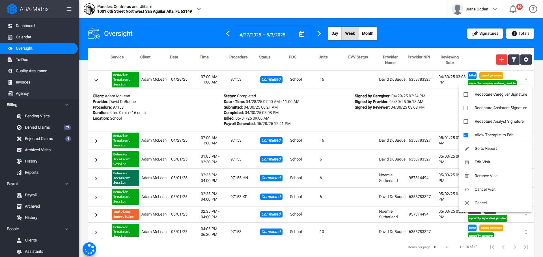Open table settings gear icon
543x257 pixels.
pos(526,60)
